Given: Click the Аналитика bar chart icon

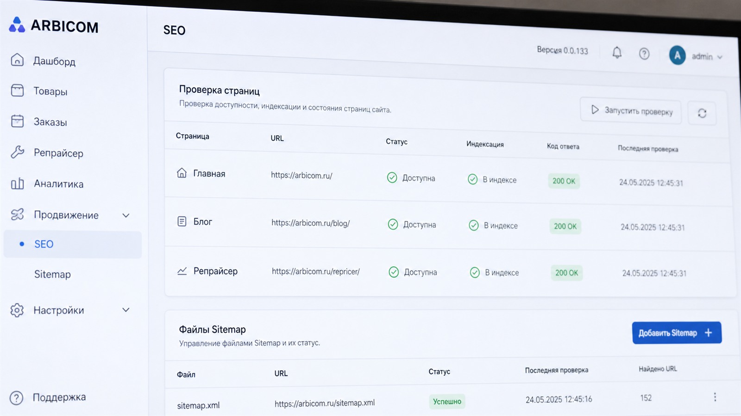Looking at the screenshot, I should [17, 184].
